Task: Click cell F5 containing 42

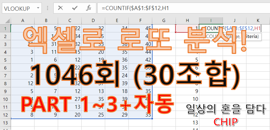Action: [140, 60]
